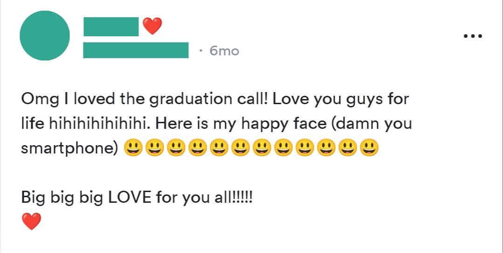Viewport: 503px width, 253px height.
Task: Click the 'Omg' at the post start
Action: tap(36, 100)
